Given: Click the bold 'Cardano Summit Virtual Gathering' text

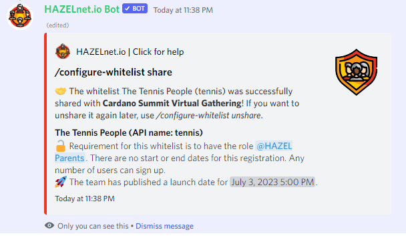Looking at the screenshot, I should [x=172, y=103].
